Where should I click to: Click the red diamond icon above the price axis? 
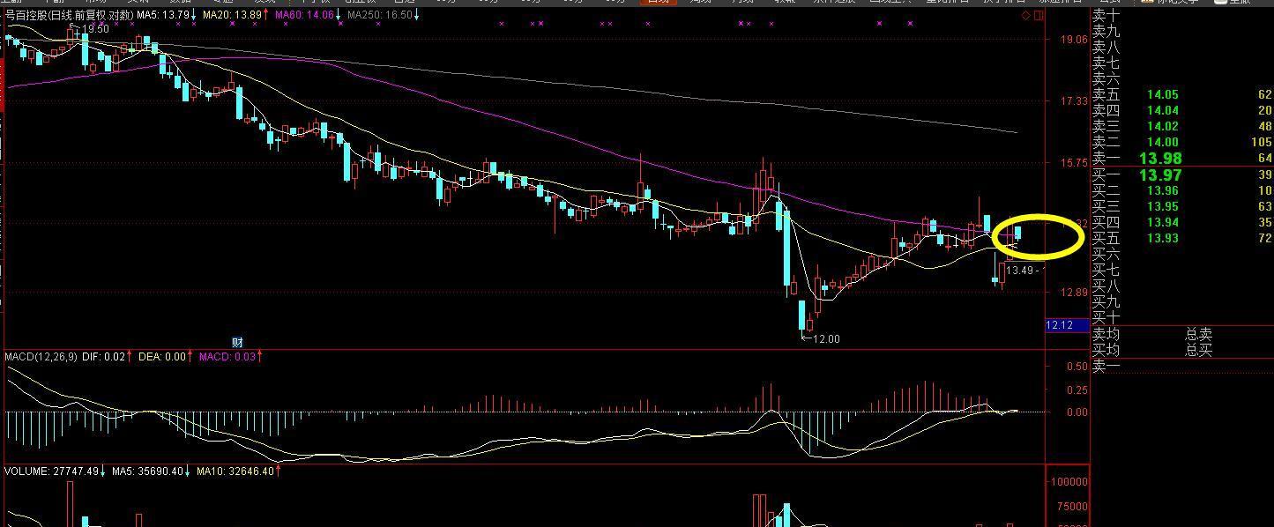tap(1026, 16)
